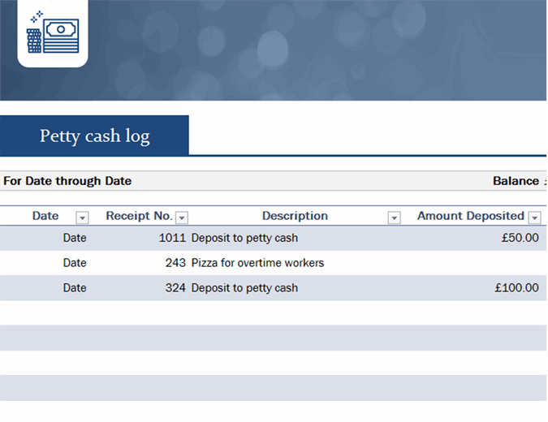
Task: Open the Date column filter dropdown
Action: (x=82, y=217)
